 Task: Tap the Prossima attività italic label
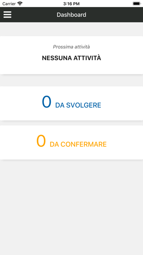pyautogui.click(x=71, y=47)
